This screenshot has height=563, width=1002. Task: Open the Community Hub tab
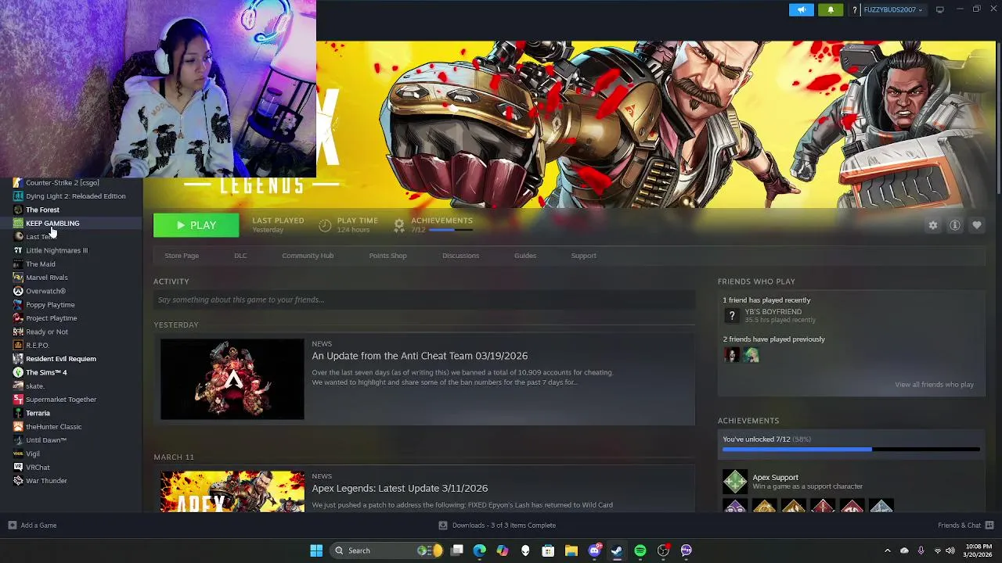(x=308, y=256)
